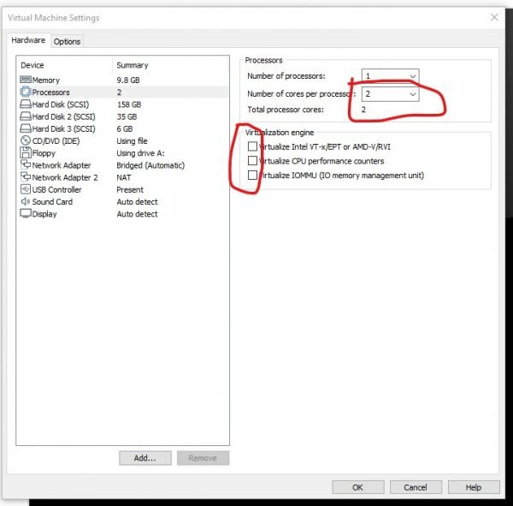Enable Virtualize CPU performance counters checkbox

coord(252,161)
